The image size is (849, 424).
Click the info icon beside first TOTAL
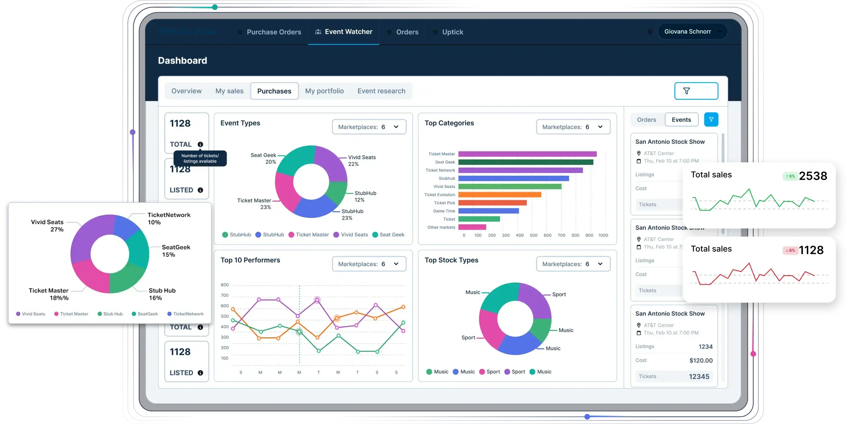pyautogui.click(x=200, y=144)
